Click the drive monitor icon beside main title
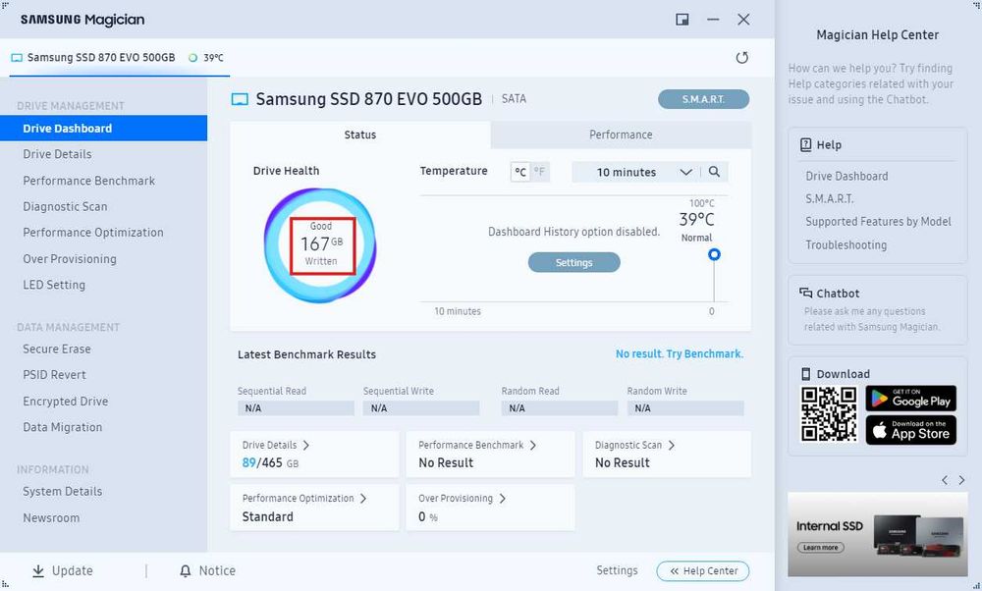 pos(240,99)
